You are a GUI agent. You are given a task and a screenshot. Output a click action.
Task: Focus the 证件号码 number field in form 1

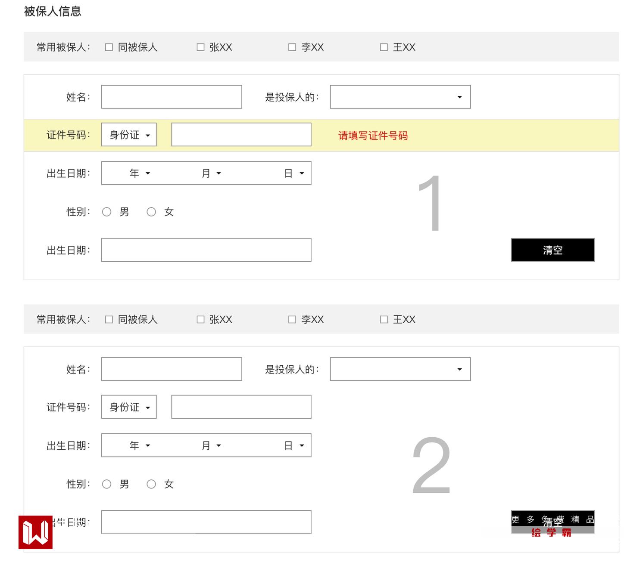pos(241,135)
